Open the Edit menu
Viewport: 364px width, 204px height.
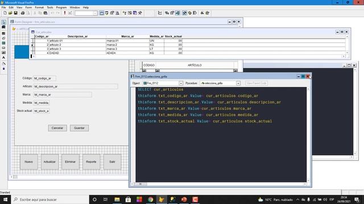pos(11,7)
